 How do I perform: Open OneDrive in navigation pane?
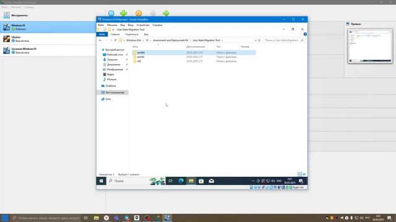[x=110, y=86]
